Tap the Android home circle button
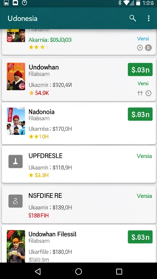Screen dimensions: 157x279 (x=78, y=272)
